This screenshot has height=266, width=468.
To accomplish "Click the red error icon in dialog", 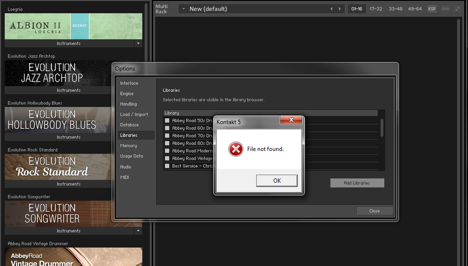I will click(x=236, y=149).
